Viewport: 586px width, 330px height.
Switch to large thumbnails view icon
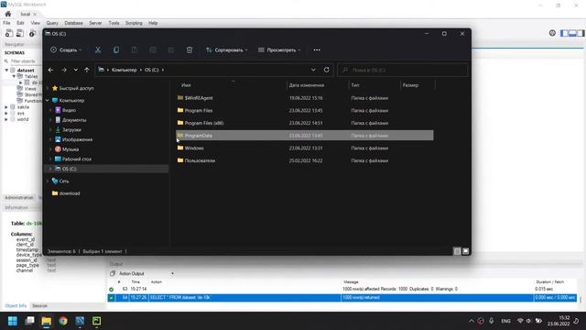pyautogui.click(x=466, y=251)
